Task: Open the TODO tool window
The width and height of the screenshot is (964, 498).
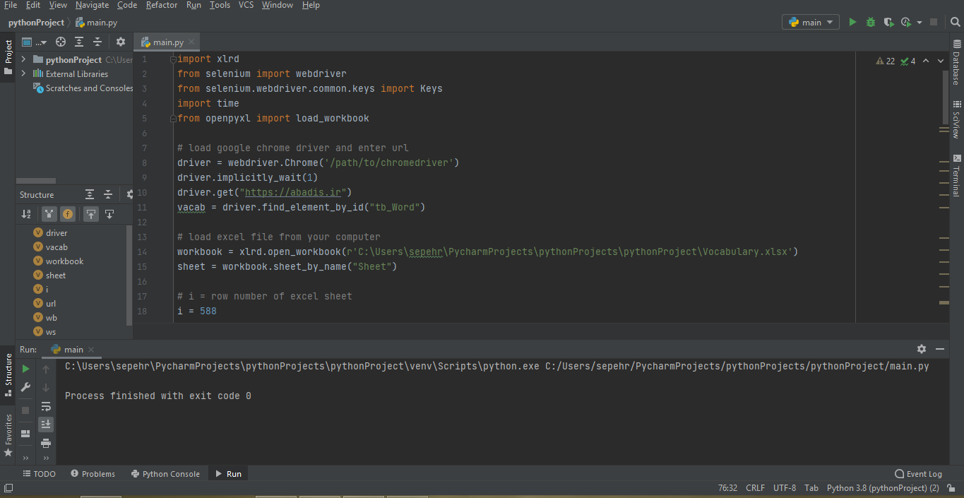Action: point(40,474)
